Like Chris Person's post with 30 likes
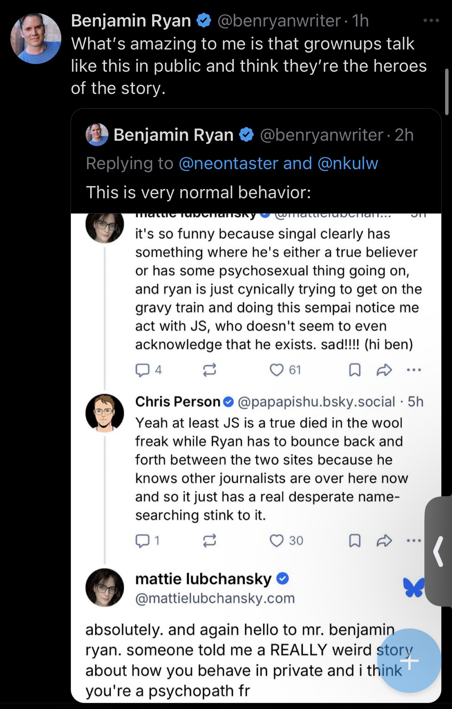The height and width of the screenshot is (709, 452). coord(276,540)
